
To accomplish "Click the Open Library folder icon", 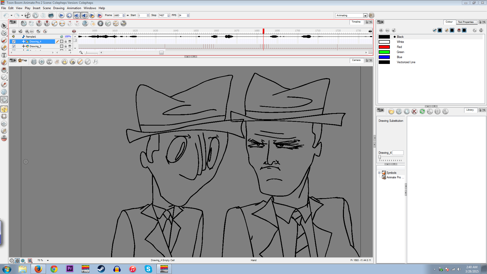I will (x=391, y=111).
